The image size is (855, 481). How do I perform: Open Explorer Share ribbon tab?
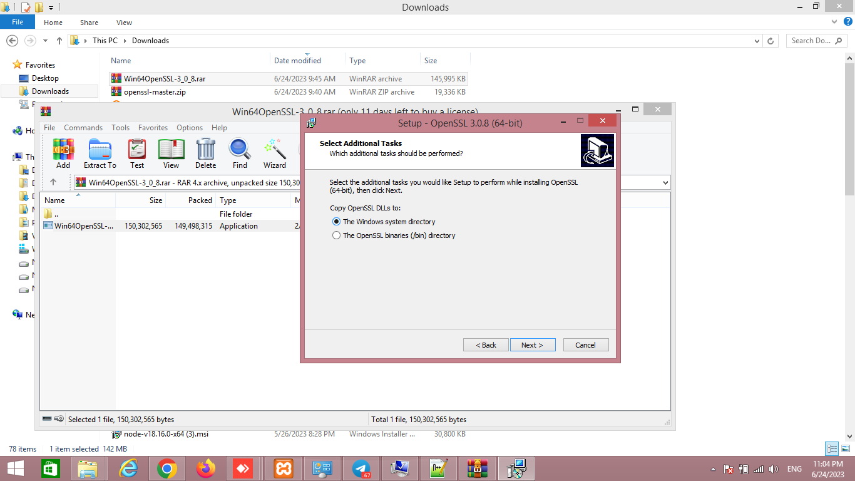(89, 23)
